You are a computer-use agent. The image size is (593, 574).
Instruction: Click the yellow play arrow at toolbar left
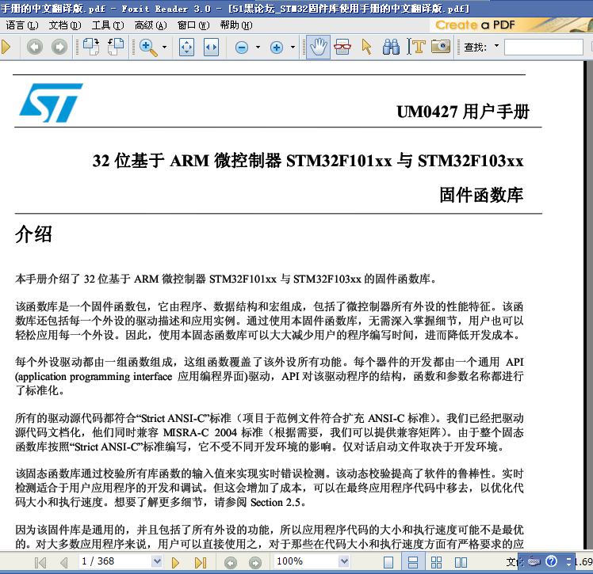point(6,48)
